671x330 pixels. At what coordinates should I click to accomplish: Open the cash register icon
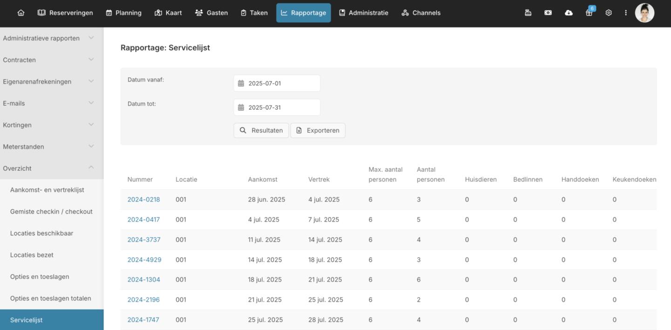(528, 13)
